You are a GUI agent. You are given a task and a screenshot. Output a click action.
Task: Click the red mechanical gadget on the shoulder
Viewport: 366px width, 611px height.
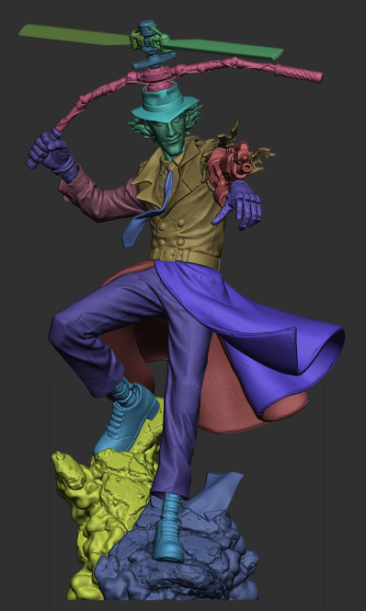230,166
